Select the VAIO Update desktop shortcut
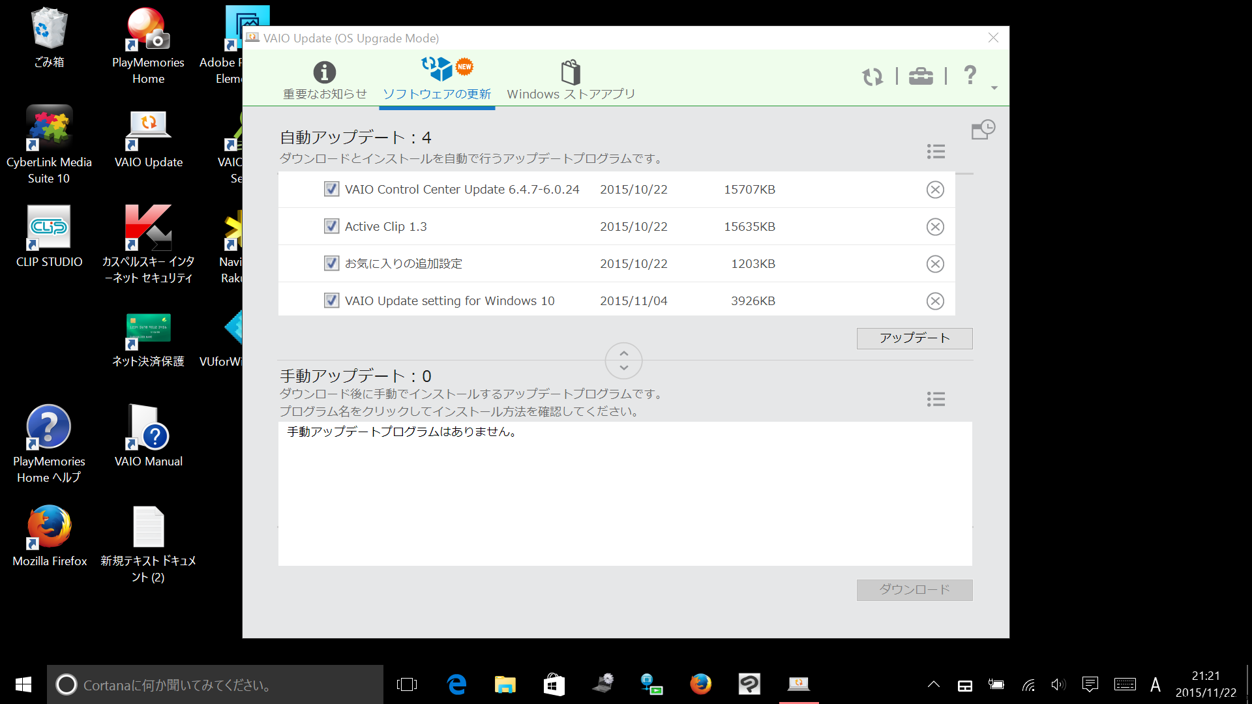The image size is (1252, 704). tap(148, 138)
